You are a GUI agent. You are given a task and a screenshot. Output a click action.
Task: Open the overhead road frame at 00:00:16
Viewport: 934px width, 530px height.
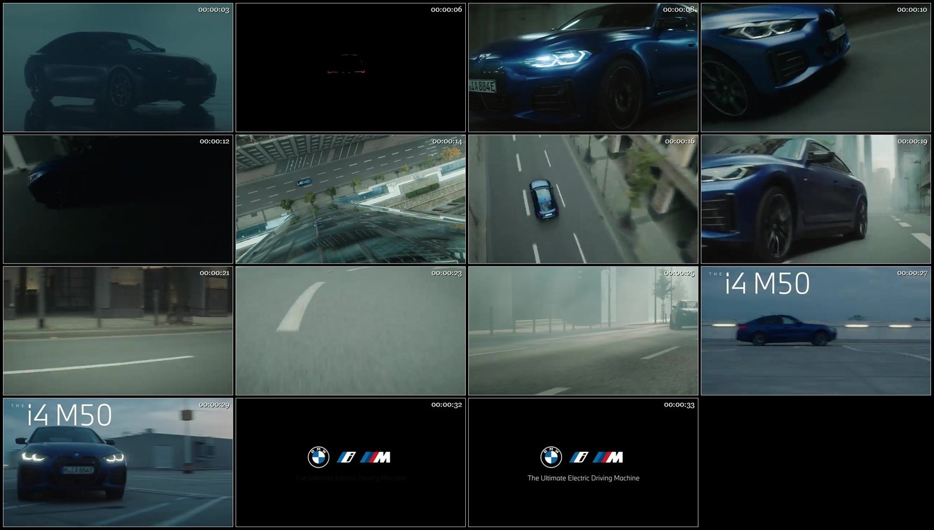tap(583, 199)
